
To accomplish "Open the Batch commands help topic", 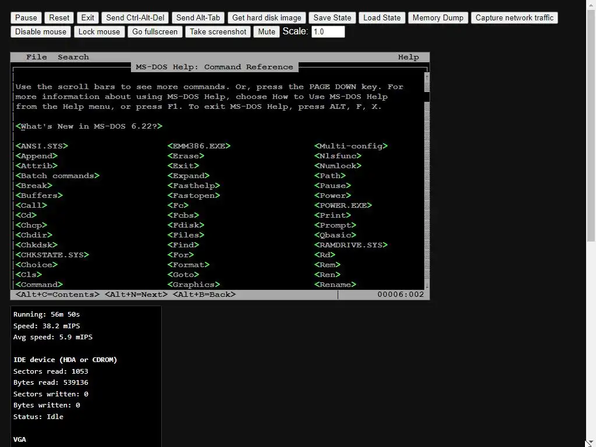I will coord(58,176).
